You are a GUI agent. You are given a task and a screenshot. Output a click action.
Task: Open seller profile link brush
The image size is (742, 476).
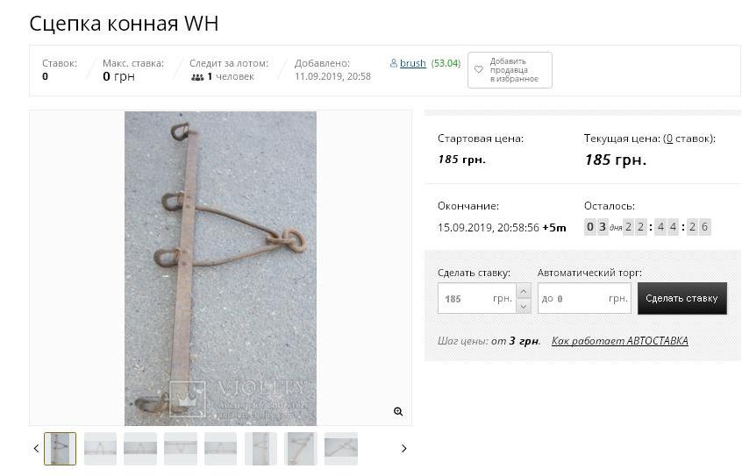click(x=412, y=63)
